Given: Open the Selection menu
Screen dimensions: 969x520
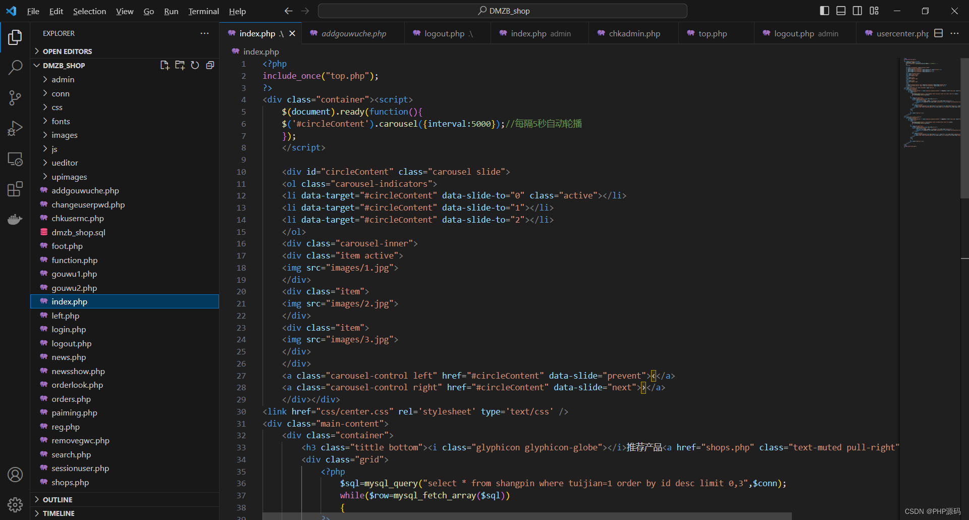Looking at the screenshot, I should [x=89, y=11].
